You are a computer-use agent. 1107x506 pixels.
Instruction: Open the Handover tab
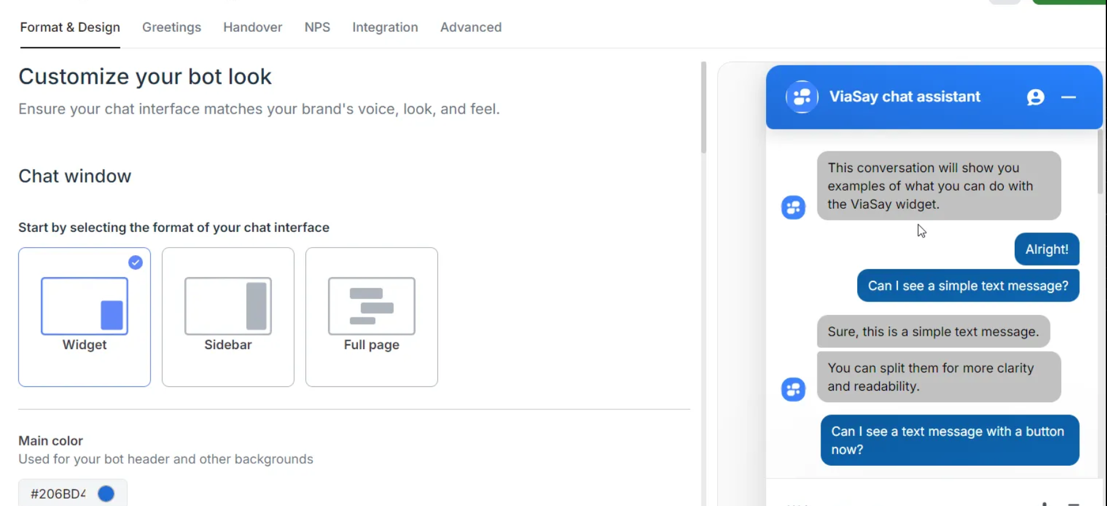252,27
